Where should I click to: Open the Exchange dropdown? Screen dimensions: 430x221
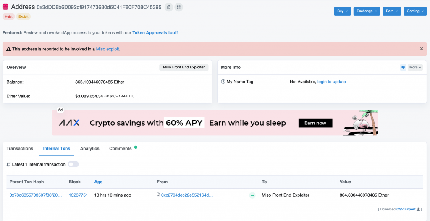pyautogui.click(x=367, y=11)
